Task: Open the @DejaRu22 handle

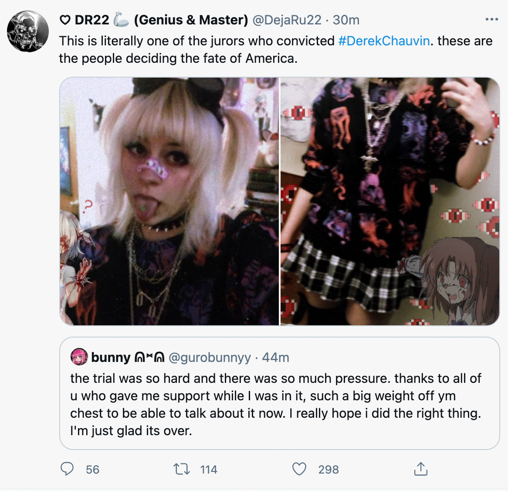Action: 287,20
